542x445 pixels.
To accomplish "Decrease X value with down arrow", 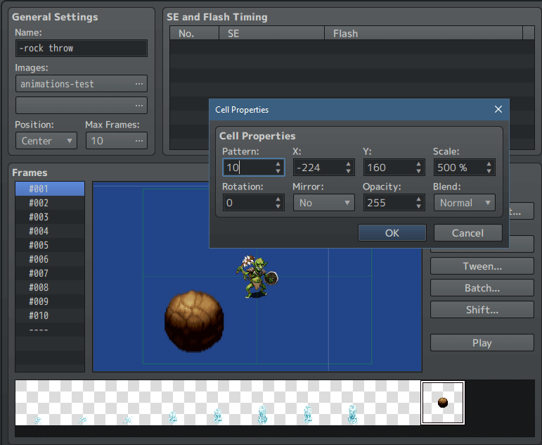I will [349, 171].
